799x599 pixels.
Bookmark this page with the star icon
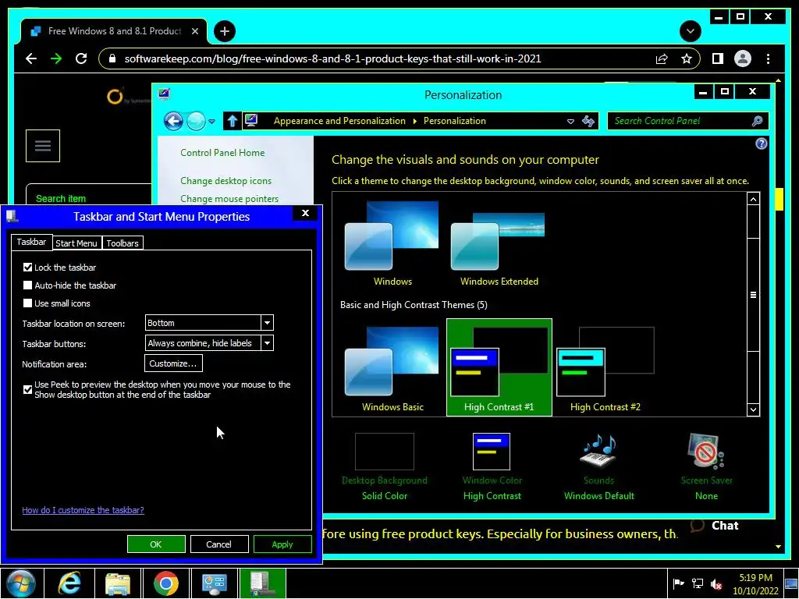(x=687, y=58)
